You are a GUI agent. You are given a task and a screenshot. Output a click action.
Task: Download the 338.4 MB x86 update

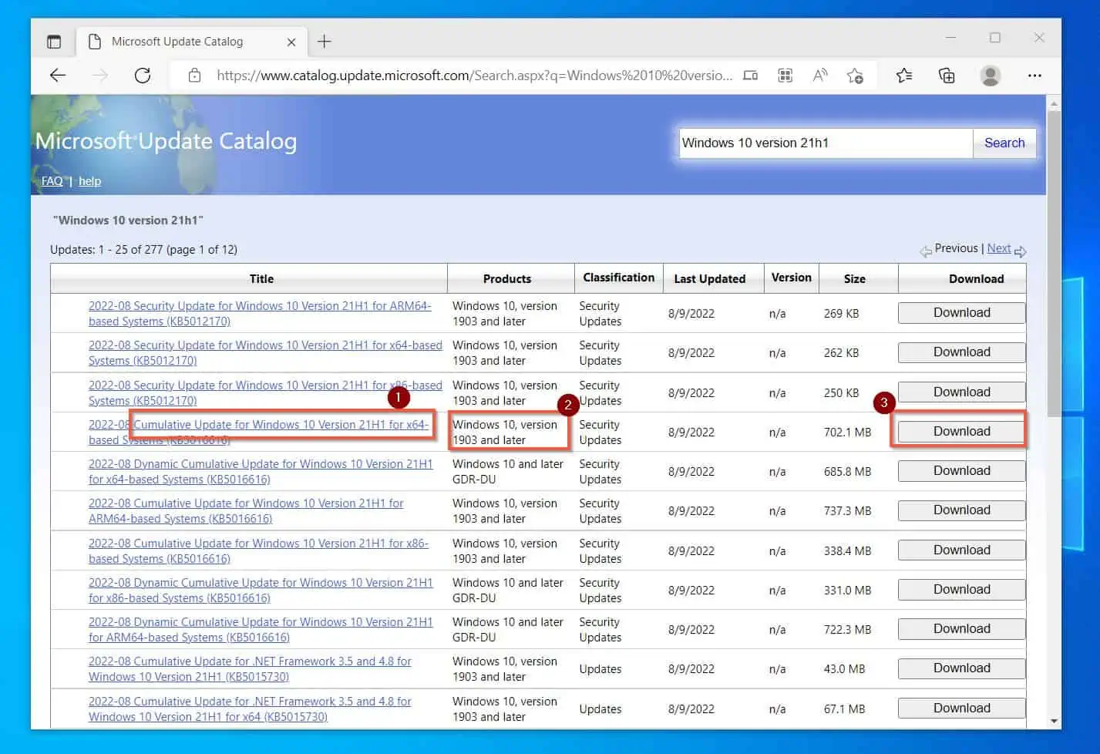tap(961, 550)
